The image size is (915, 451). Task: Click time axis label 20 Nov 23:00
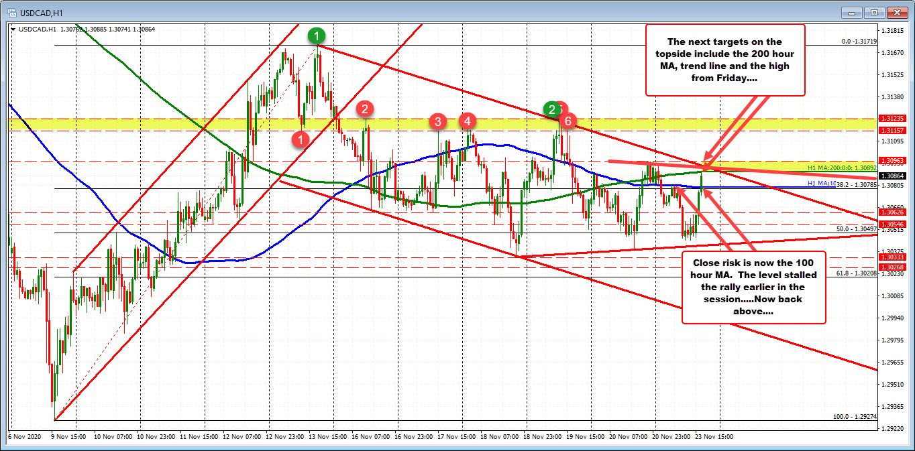coord(672,436)
